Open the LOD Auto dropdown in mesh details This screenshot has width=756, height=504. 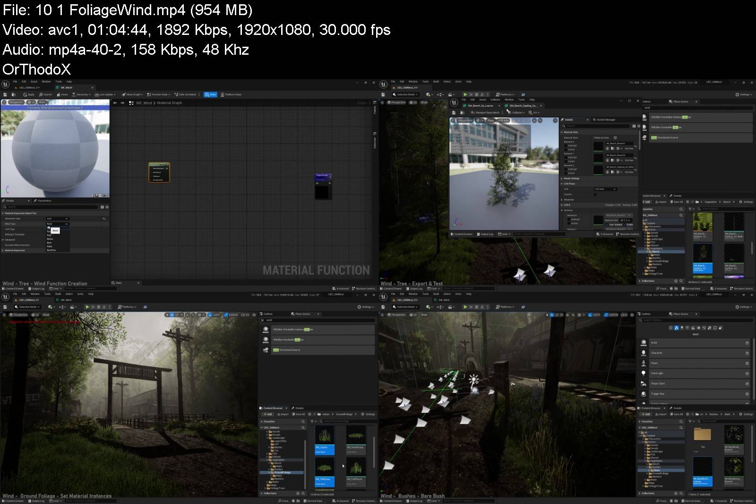[605, 189]
